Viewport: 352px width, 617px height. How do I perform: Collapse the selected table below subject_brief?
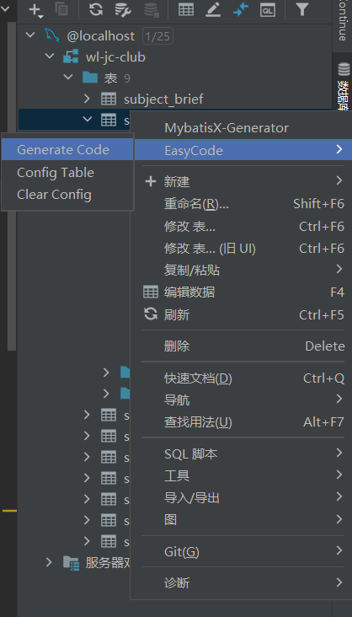click(x=88, y=120)
